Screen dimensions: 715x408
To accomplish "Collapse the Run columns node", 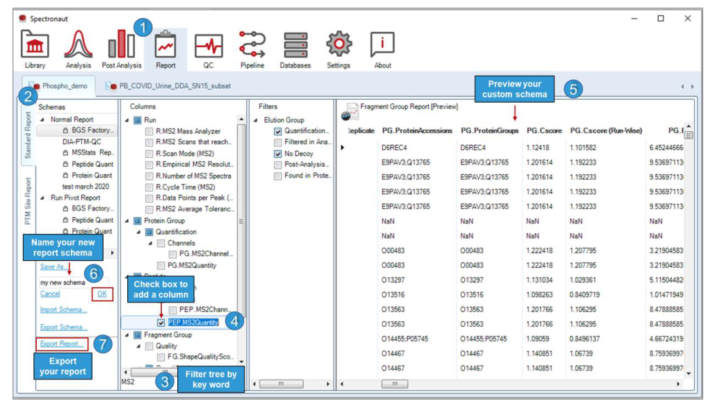I will click(x=127, y=121).
